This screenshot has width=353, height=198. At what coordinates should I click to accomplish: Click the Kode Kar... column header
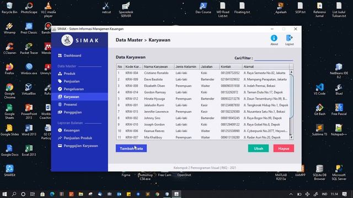point(133,67)
